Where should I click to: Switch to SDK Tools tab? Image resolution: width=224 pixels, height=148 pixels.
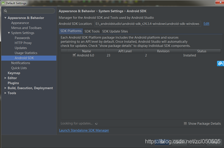(x=92, y=31)
